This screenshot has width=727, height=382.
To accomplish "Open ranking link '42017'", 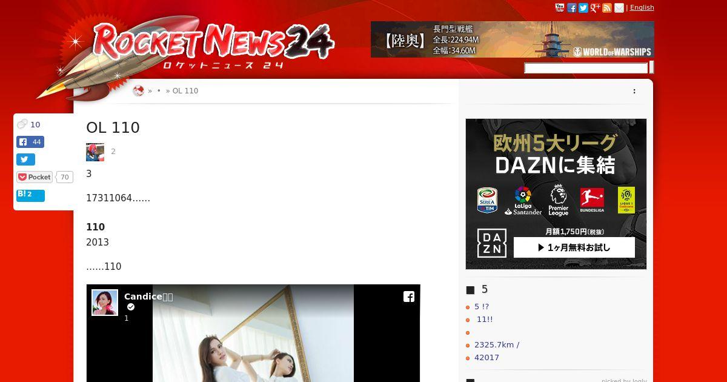I will click(x=487, y=358).
